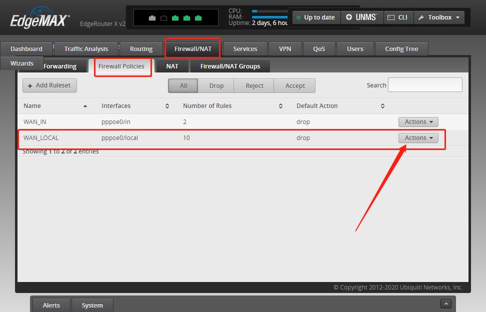
Task: Click the unplugged eth1 port icon
Action: pyautogui.click(x=163, y=17)
